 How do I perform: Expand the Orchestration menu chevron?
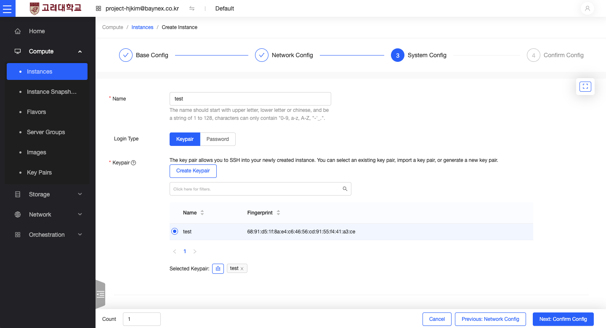(x=80, y=235)
